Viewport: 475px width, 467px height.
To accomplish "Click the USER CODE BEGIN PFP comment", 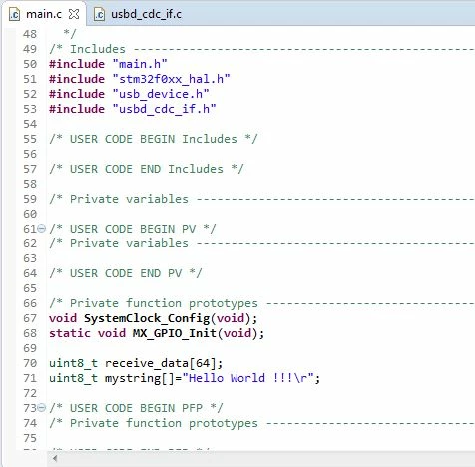I will [x=136, y=408].
